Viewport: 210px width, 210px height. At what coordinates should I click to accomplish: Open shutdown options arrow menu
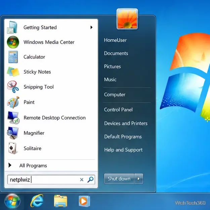tap(139, 179)
